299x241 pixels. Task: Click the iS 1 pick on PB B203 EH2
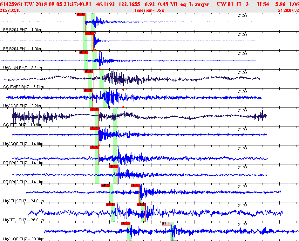(113, 166)
